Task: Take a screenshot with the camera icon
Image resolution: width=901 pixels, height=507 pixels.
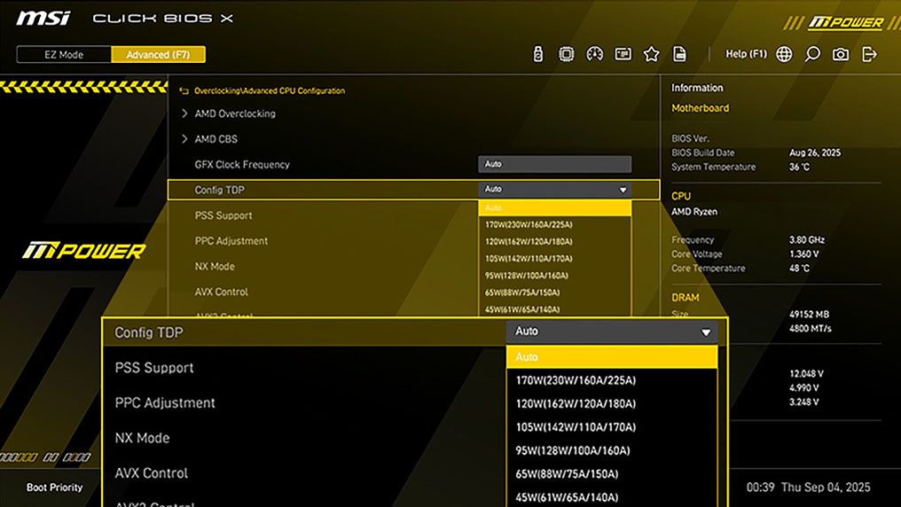Action: coord(841,54)
